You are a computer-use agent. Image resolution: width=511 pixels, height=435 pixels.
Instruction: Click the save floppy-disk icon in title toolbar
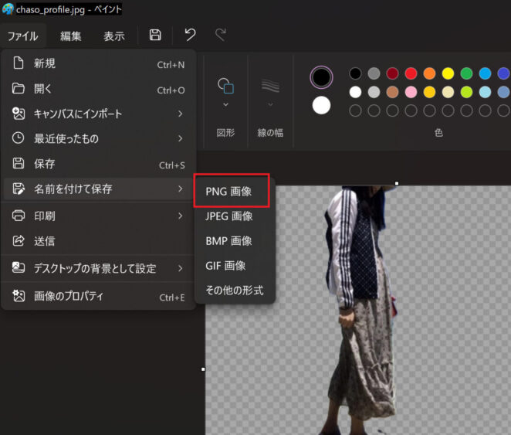[x=155, y=35]
